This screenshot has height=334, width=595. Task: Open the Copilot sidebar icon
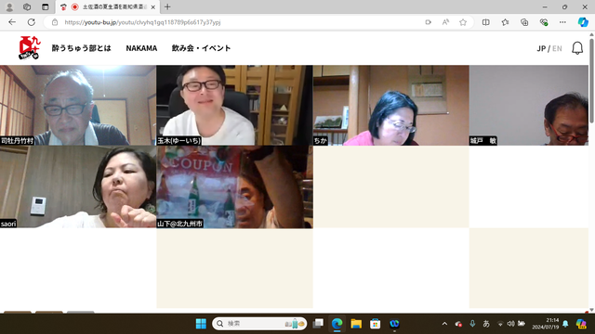[x=583, y=22]
